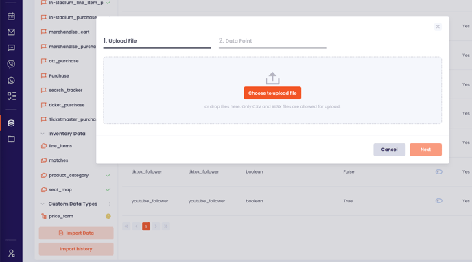The image size is (472, 262).
Task: Select Purchase event in the tree
Action: (x=59, y=76)
